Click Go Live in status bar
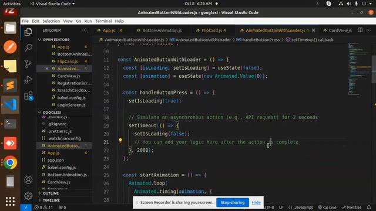The height and width of the screenshot is (211, 376). click(x=327, y=207)
